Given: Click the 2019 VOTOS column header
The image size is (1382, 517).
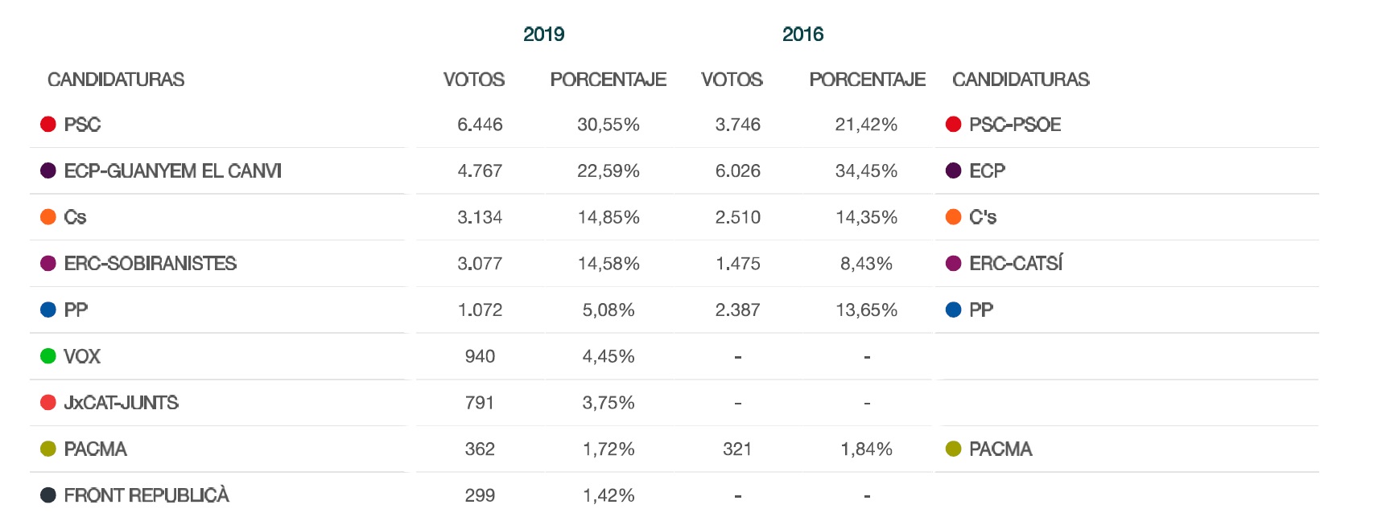Looking at the screenshot, I should tap(474, 80).
